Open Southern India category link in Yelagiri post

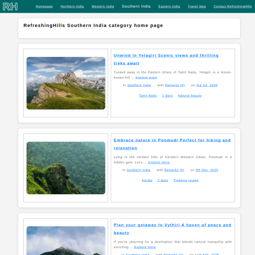(139, 85)
